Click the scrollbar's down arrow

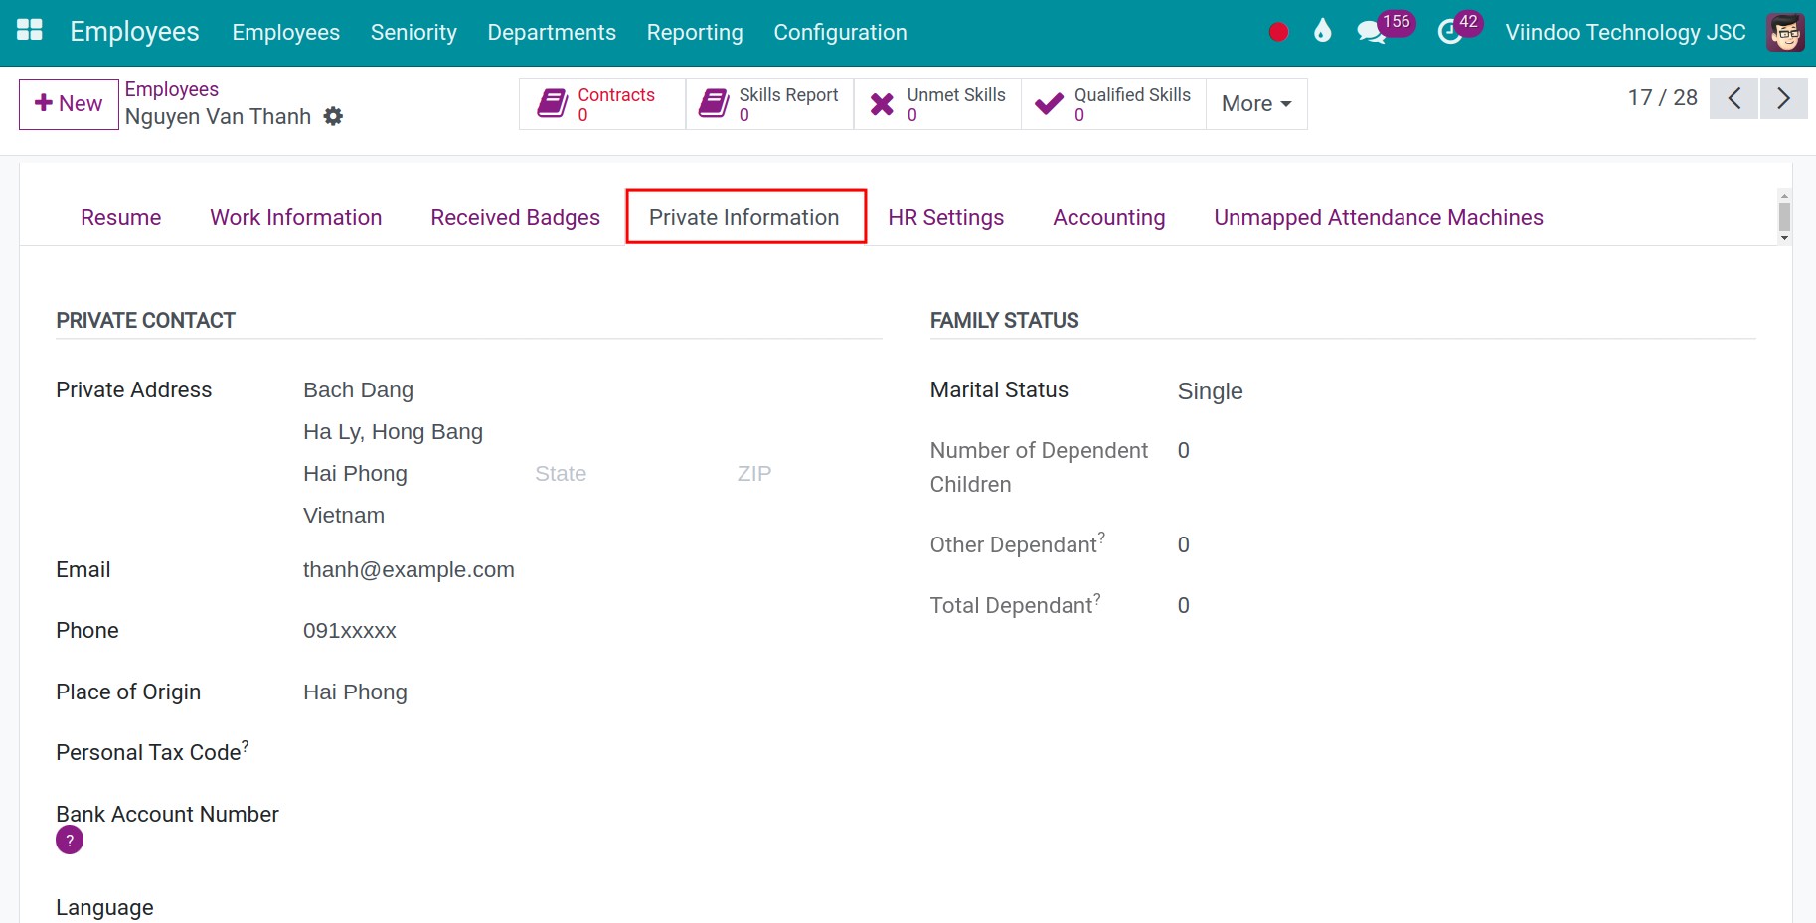pos(1784,238)
